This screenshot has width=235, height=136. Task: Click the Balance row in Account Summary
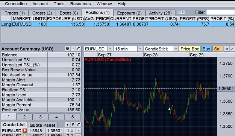[41, 55]
